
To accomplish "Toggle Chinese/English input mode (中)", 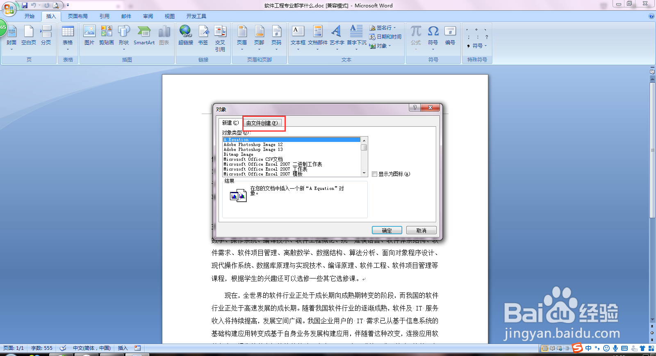I will (x=589, y=348).
